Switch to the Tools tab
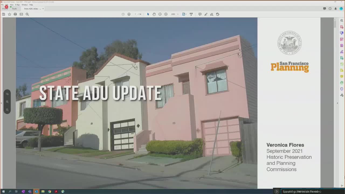The width and height of the screenshot is (345, 194). click(14, 9)
